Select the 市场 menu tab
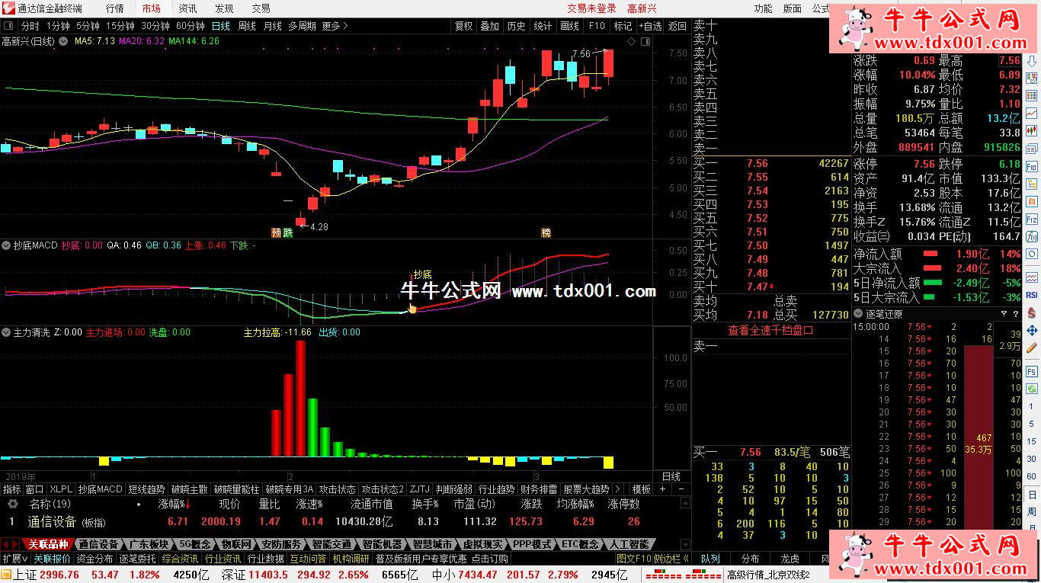The image size is (1041, 583). tap(151, 8)
